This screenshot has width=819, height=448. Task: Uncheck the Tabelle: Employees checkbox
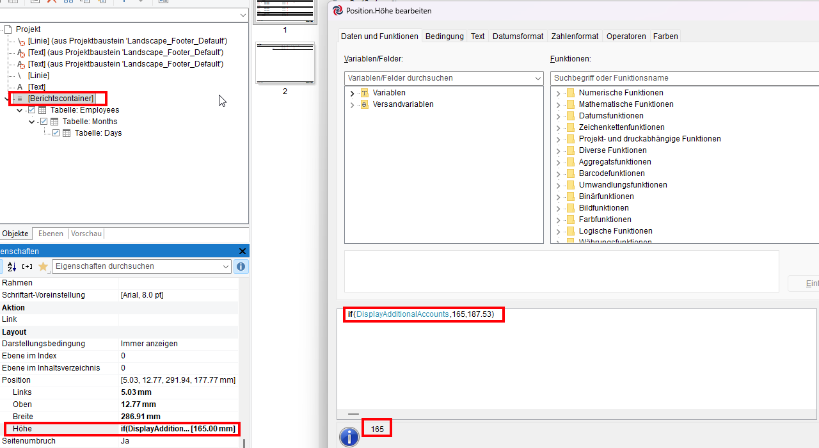(x=32, y=110)
